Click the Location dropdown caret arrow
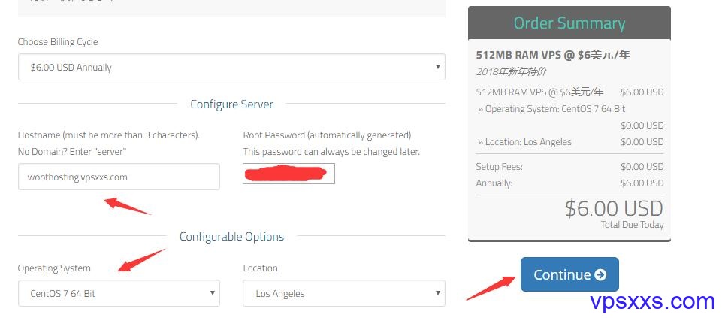 click(438, 292)
